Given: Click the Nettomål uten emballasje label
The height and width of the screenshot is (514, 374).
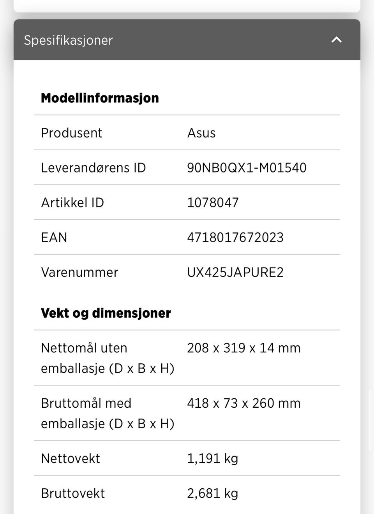Looking at the screenshot, I should (x=108, y=358).
